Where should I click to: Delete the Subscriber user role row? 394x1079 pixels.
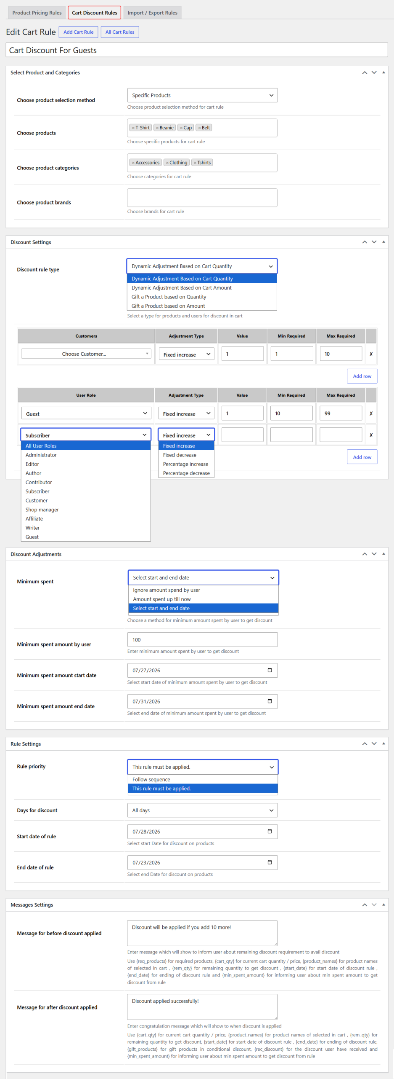coord(371,435)
